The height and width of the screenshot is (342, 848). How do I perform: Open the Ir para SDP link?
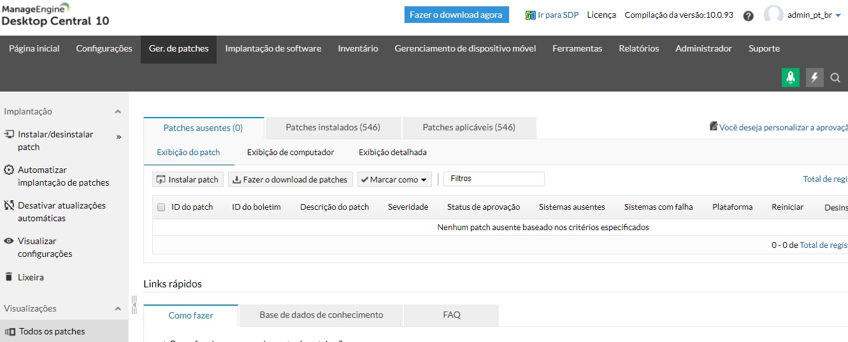[x=552, y=15]
